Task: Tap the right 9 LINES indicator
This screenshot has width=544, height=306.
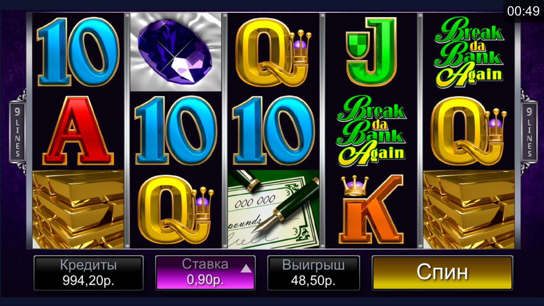Action: tap(529, 132)
